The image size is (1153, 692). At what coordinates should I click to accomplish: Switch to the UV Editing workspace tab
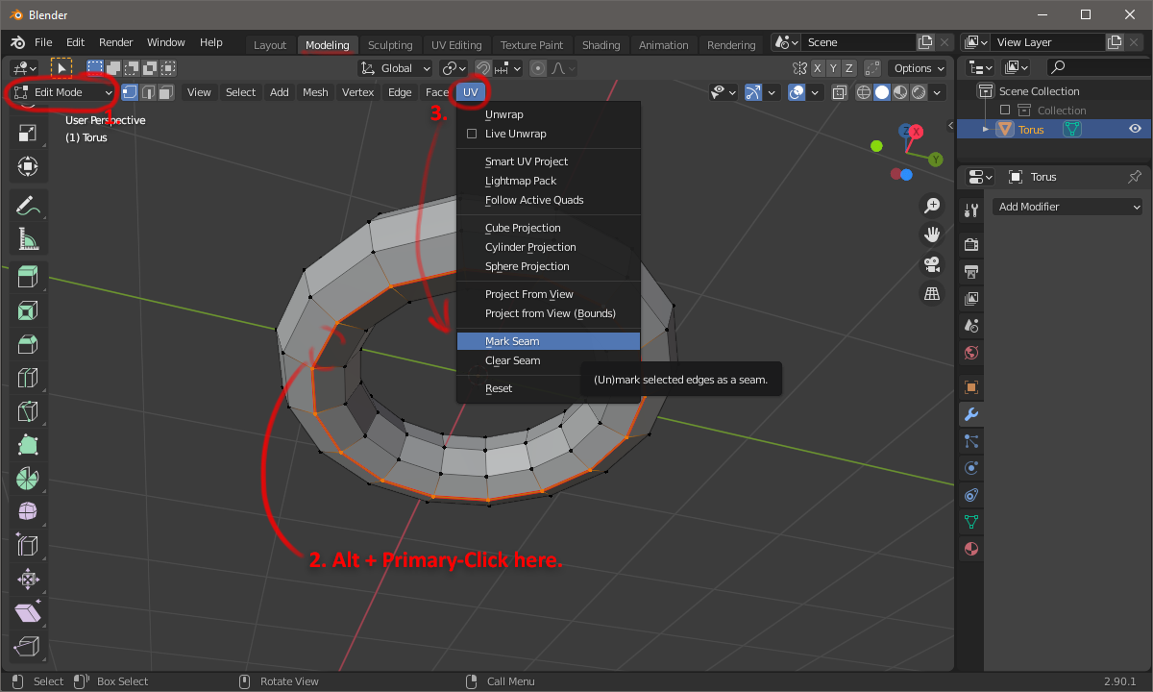click(x=456, y=45)
